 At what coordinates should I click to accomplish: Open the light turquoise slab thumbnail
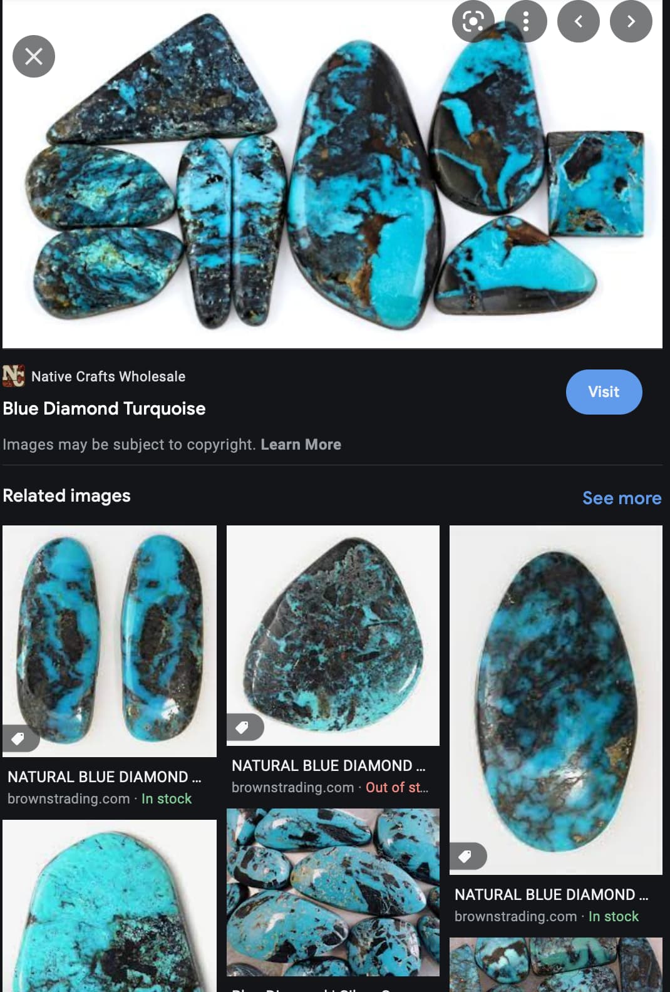pyautogui.click(x=110, y=906)
